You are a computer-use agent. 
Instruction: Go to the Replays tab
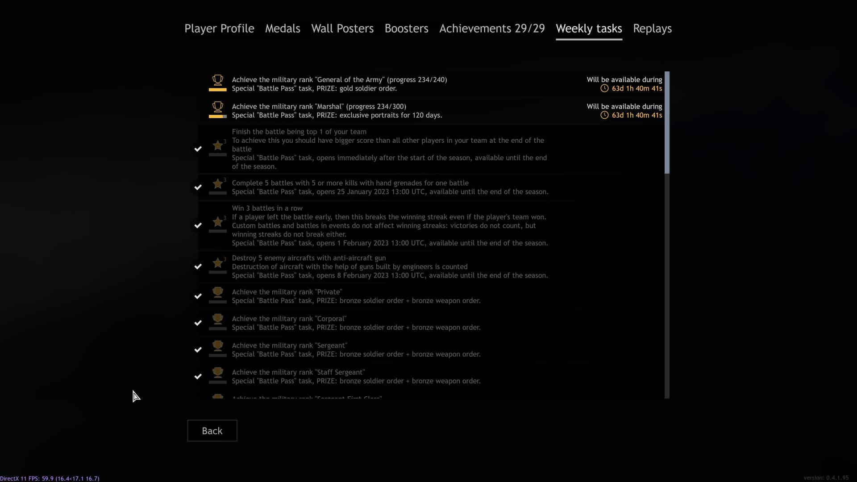coord(652,29)
